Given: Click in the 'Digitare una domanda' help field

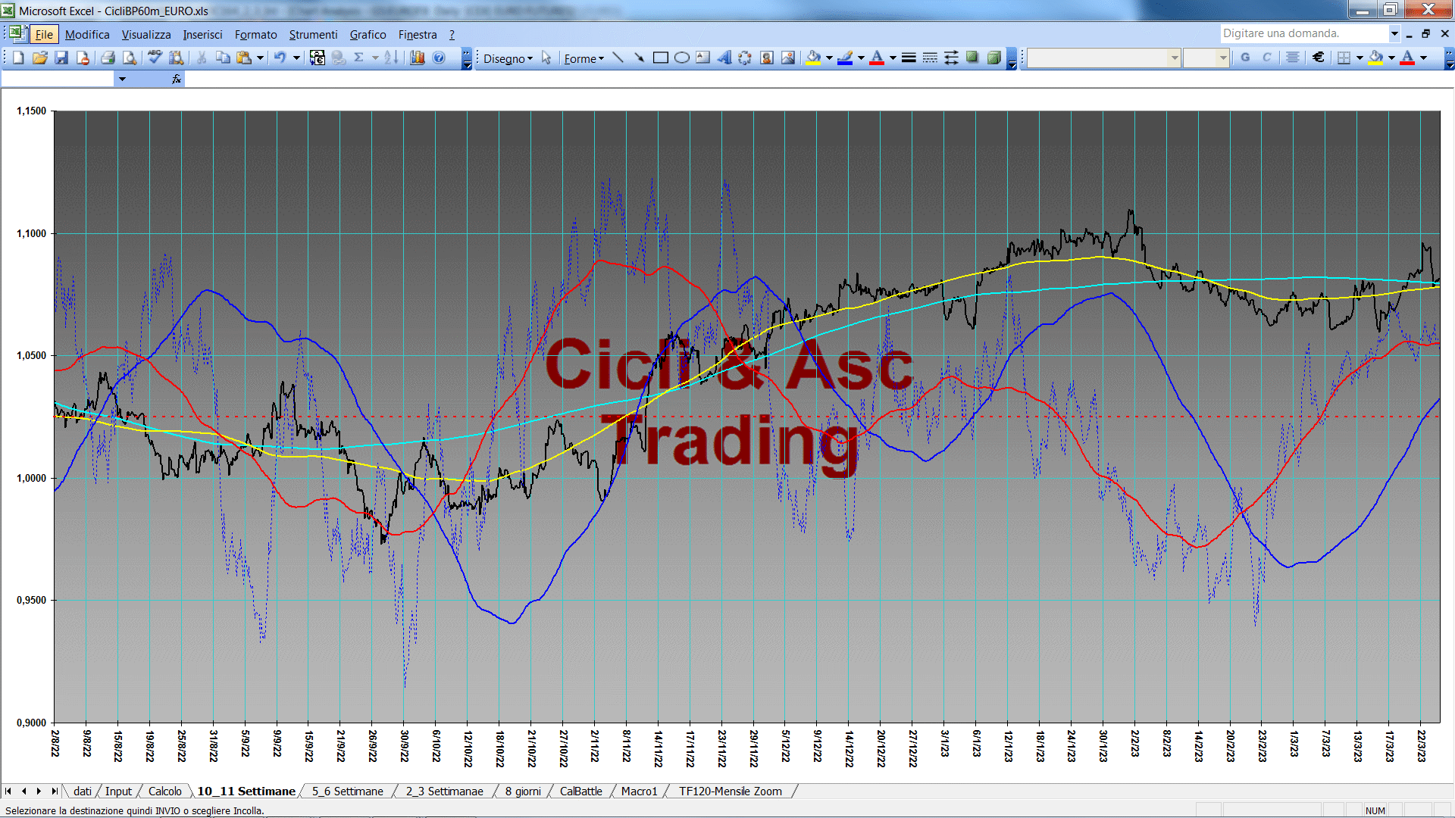Looking at the screenshot, I should [1303, 33].
